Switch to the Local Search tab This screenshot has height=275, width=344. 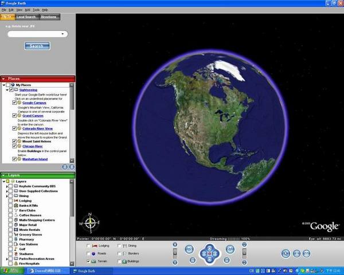click(x=26, y=17)
